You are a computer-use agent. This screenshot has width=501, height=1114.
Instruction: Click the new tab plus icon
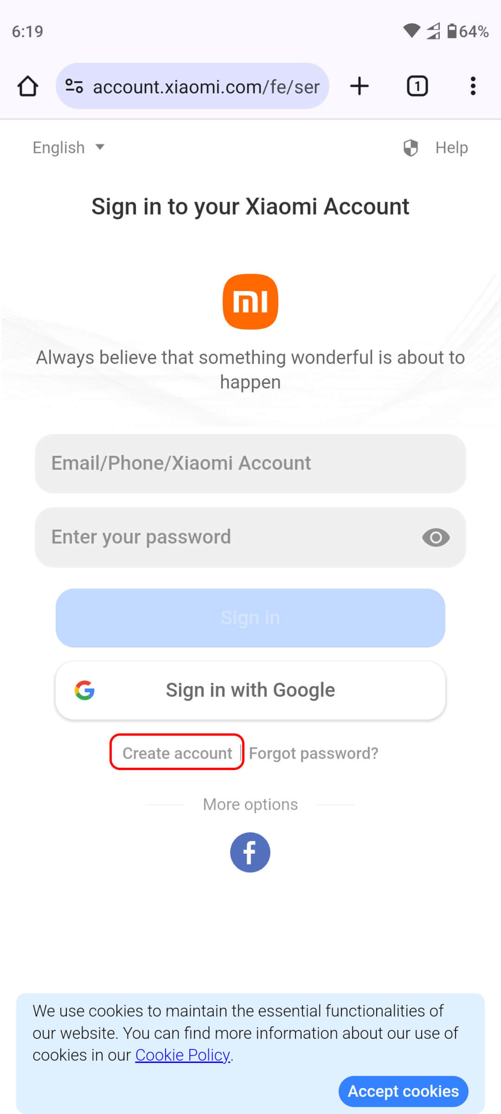pos(359,85)
